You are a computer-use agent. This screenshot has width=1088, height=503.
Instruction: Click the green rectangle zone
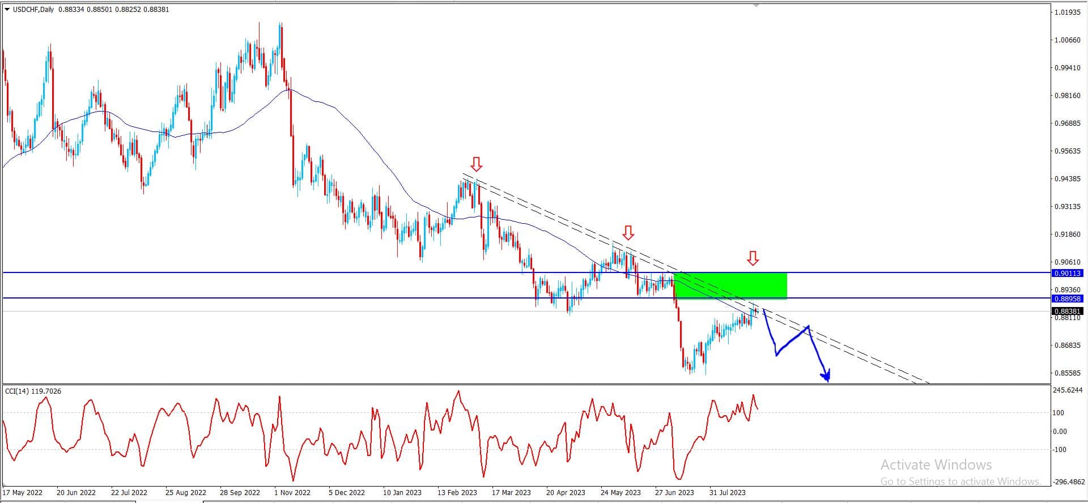pos(730,285)
